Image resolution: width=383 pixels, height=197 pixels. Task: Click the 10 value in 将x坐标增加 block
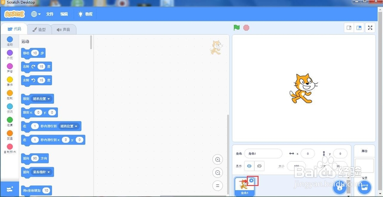point(46,190)
